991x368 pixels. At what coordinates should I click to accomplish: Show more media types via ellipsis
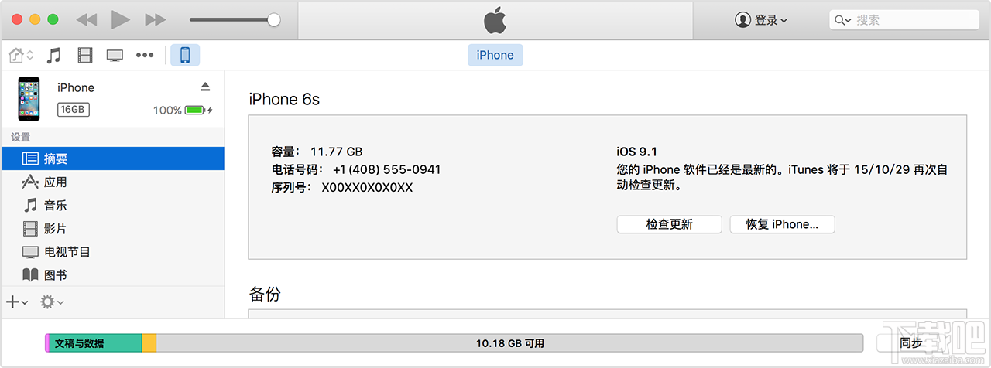(145, 55)
